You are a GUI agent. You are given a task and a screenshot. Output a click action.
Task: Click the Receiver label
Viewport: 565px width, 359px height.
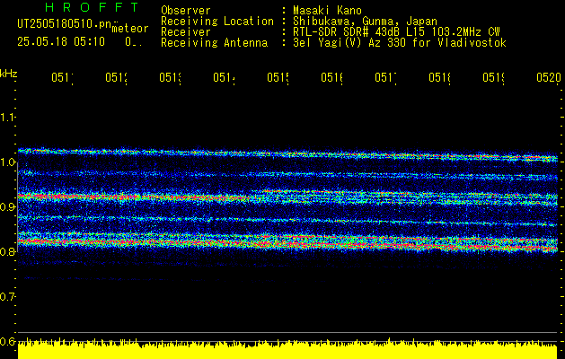[x=186, y=32]
